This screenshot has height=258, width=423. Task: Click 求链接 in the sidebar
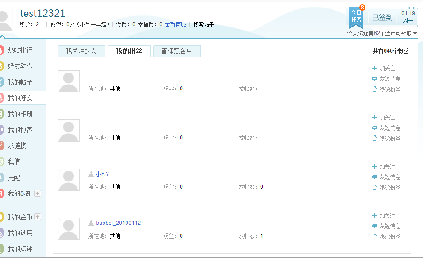pos(17,146)
